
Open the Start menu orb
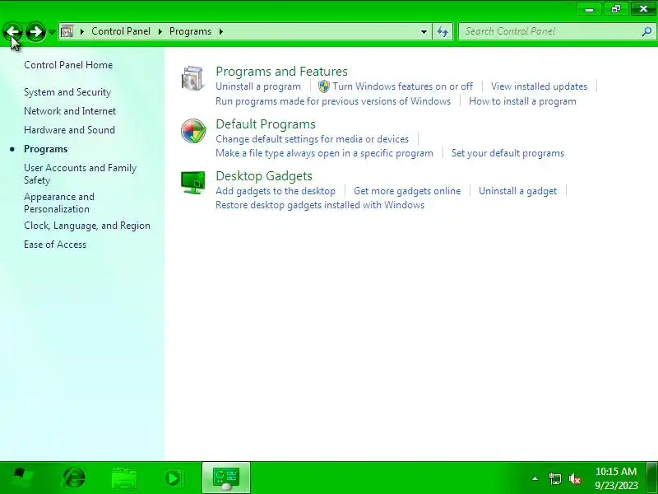21,478
